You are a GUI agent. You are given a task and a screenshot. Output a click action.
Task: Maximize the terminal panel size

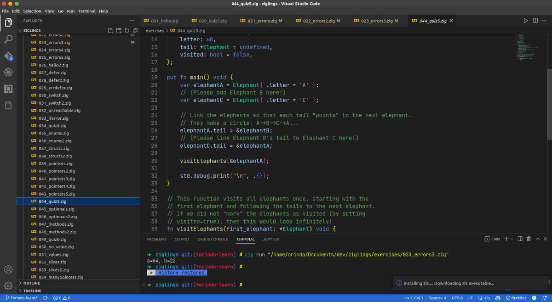[x=537, y=239]
